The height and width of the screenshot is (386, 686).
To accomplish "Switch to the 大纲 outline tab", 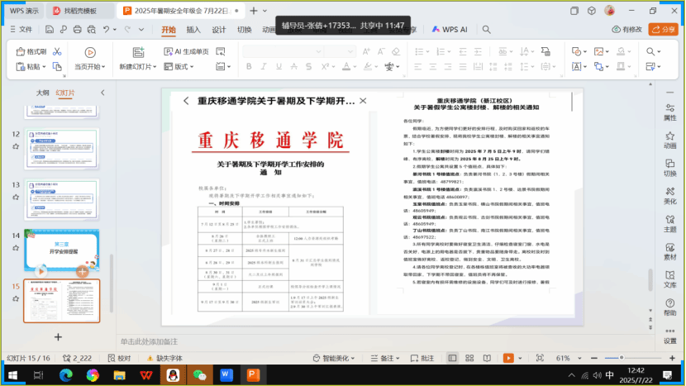I will coord(42,93).
